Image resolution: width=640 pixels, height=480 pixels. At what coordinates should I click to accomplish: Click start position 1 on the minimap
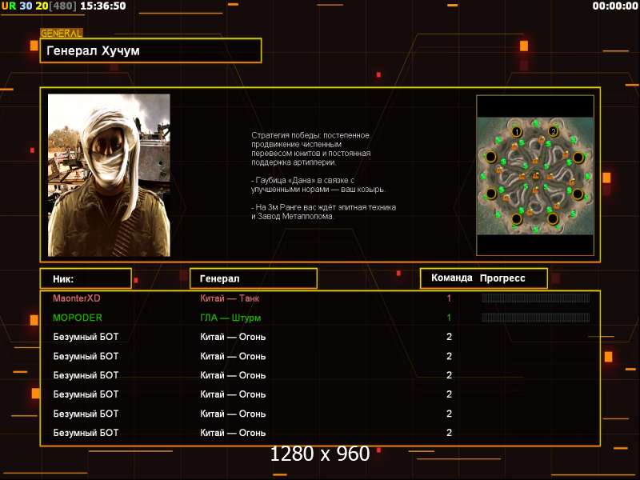pyautogui.click(x=517, y=131)
